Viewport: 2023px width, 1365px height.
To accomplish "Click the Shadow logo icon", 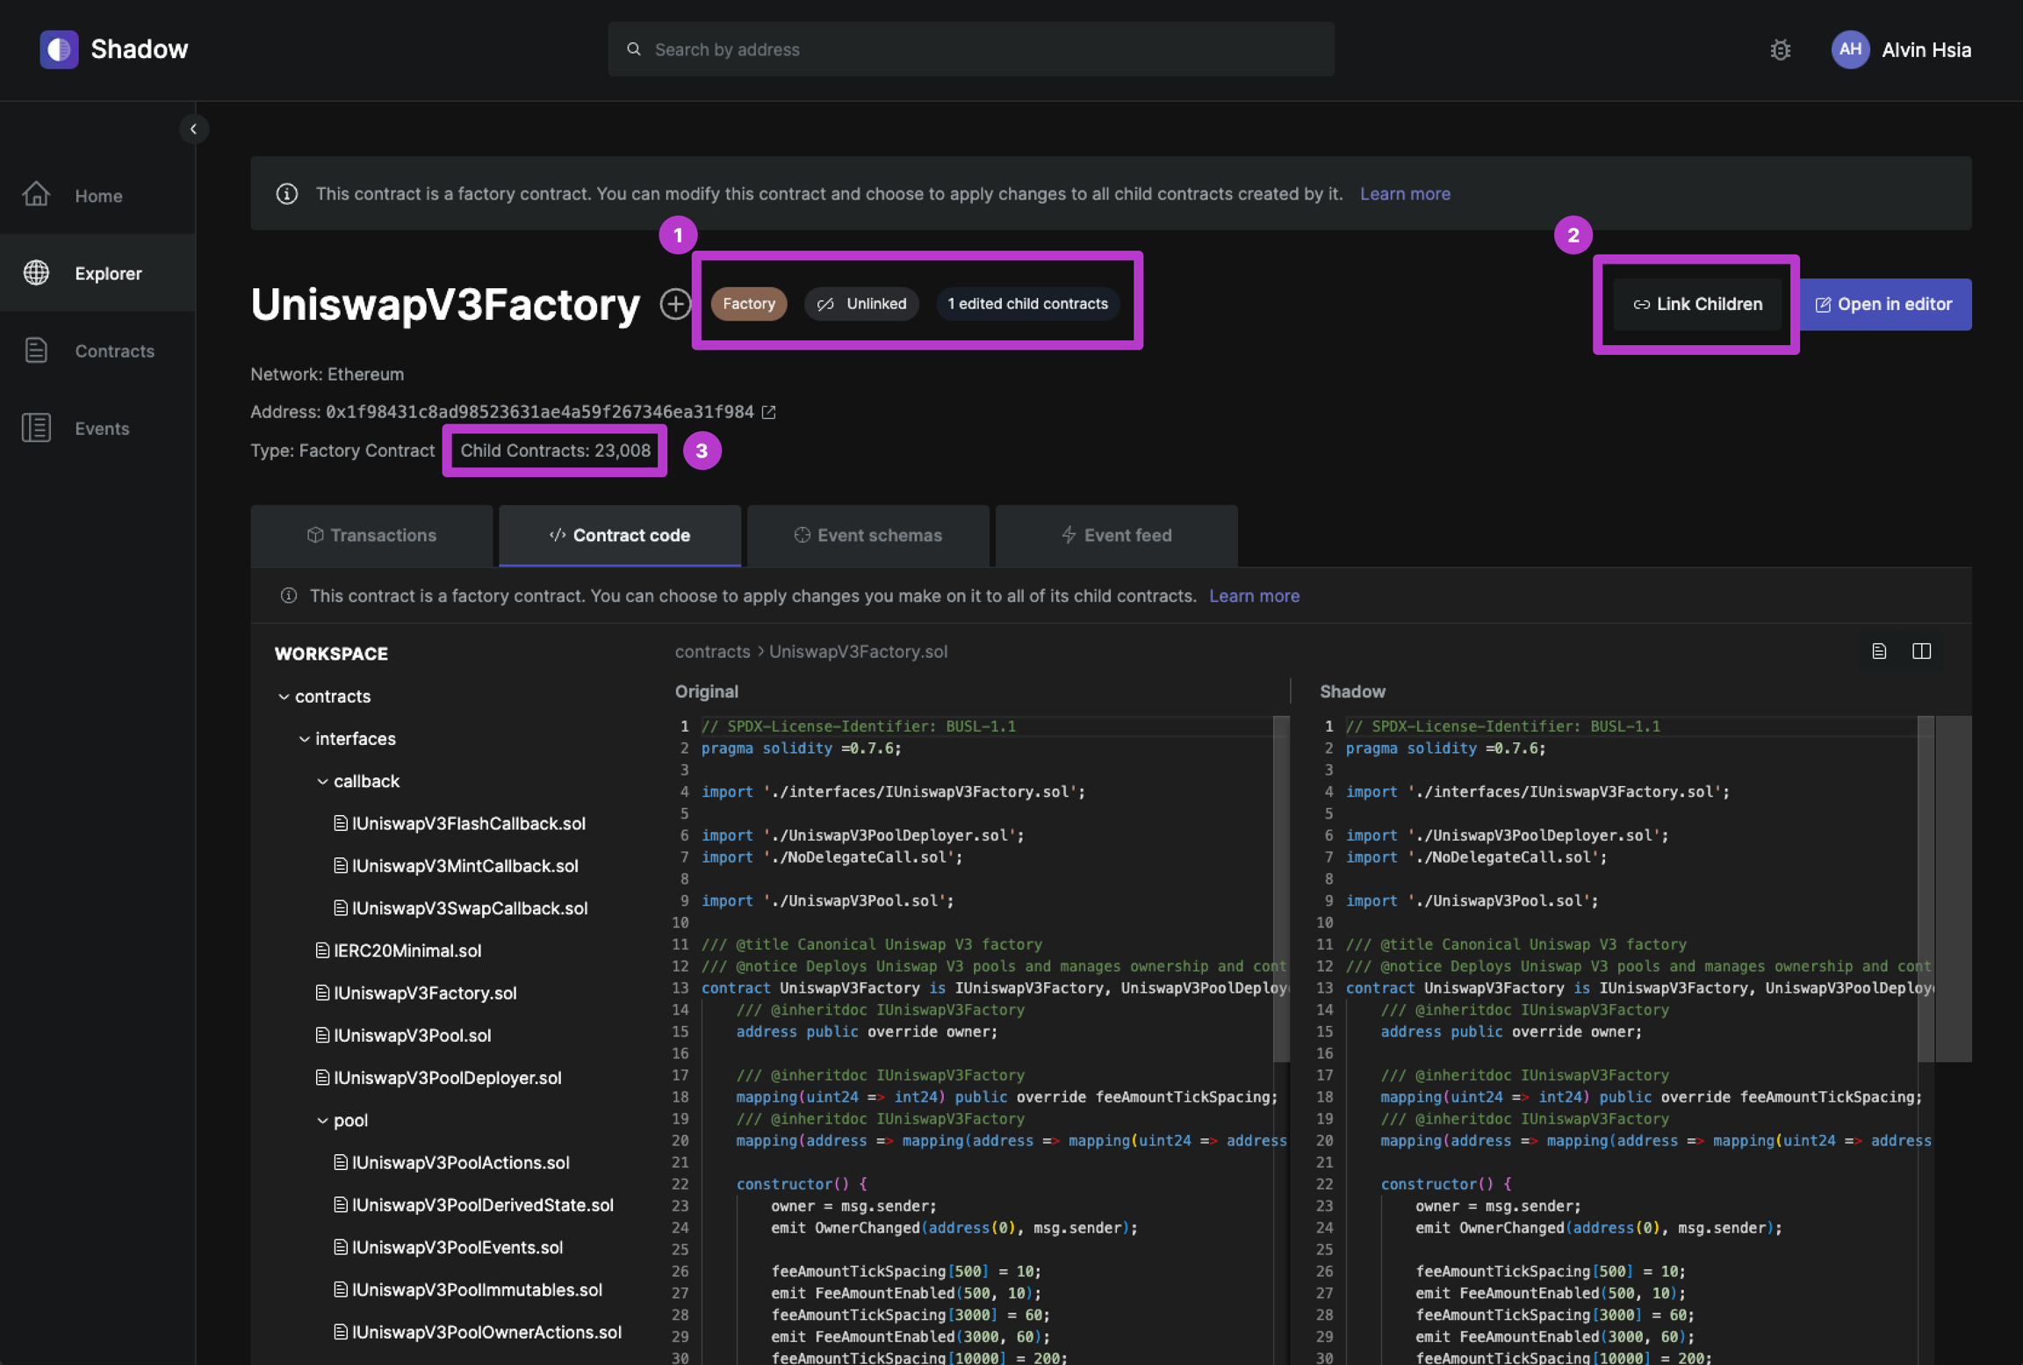I will point(59,49).
